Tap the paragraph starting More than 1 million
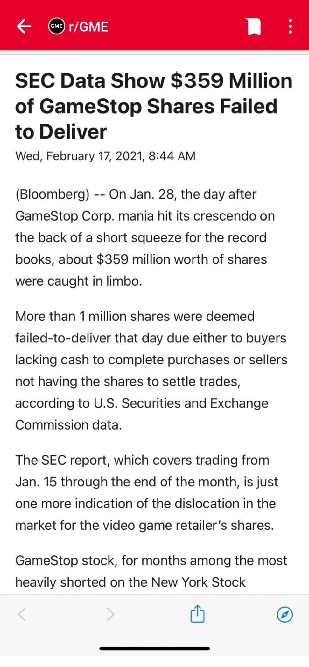The height and width of the screenshot is (667, 309). point(151,371)
